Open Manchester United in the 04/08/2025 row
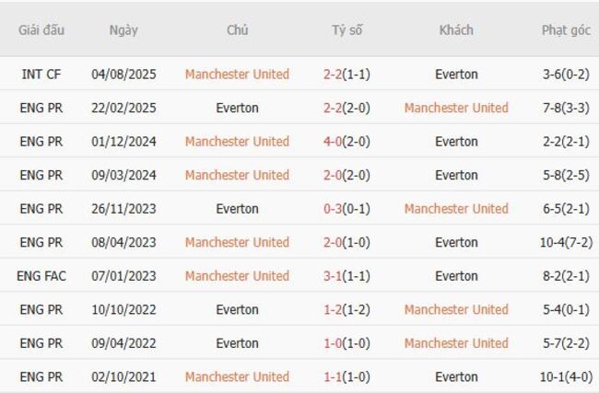The image size is (599, 393). (x=237, y=75)
